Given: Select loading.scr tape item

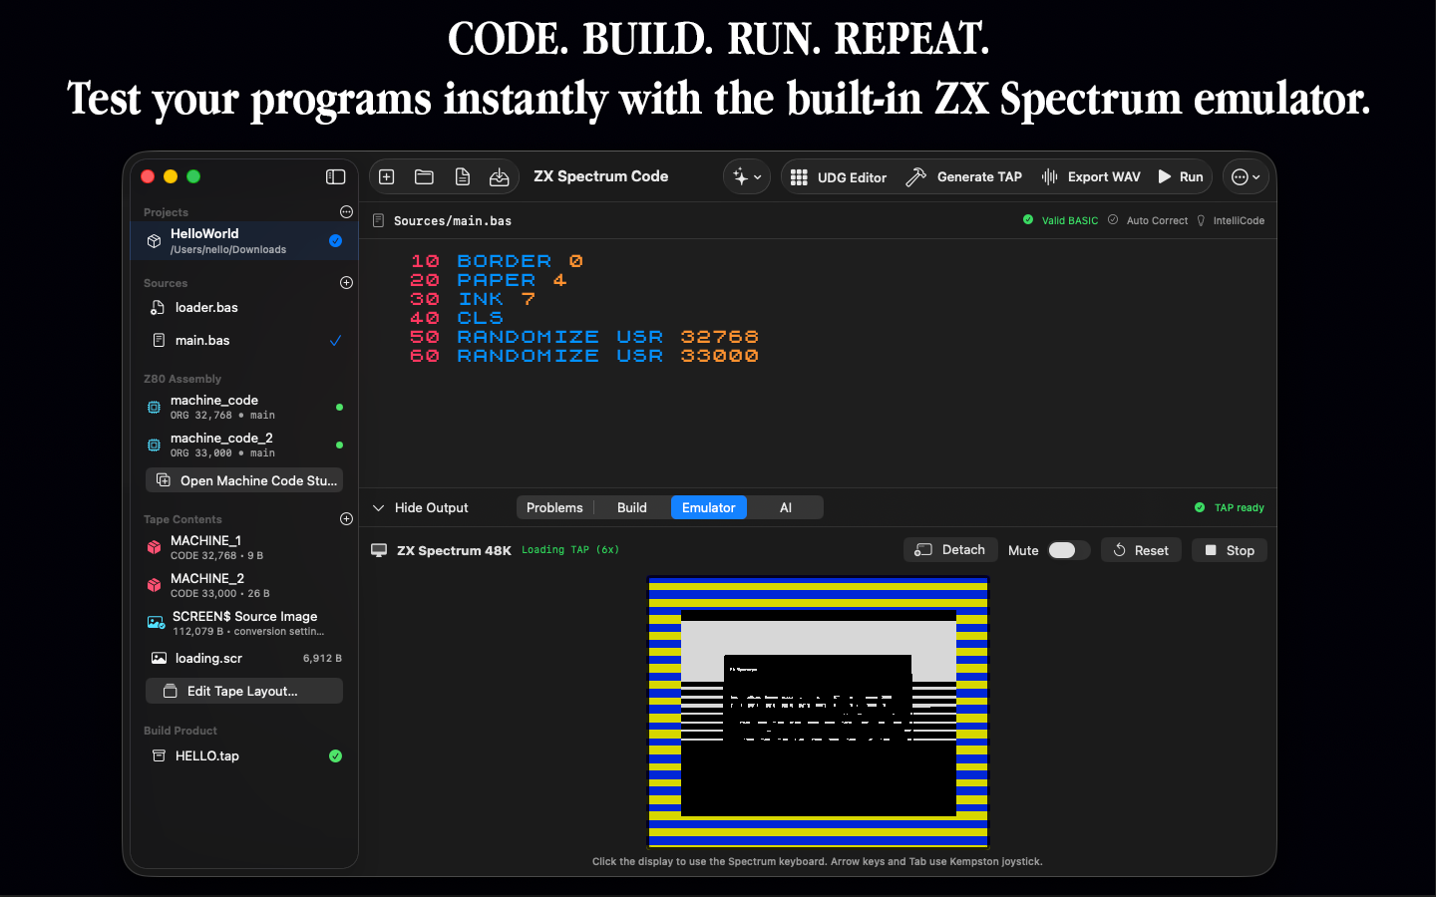Looking at the screenshot, I should pyautogui.click(x=244, y=658).
